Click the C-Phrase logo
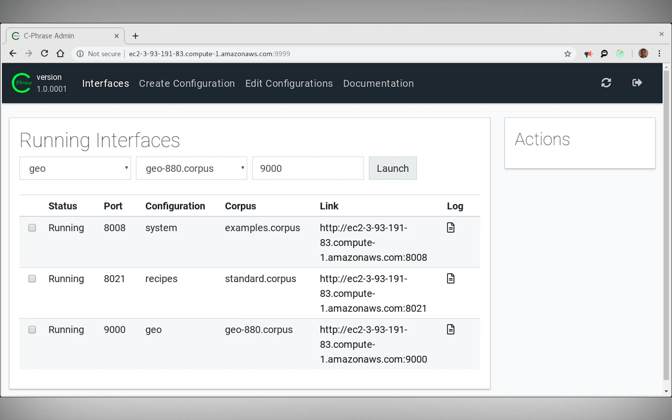672x420 pixels. coord(21,83)
